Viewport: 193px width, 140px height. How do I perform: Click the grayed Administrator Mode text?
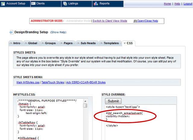(78, 21)
